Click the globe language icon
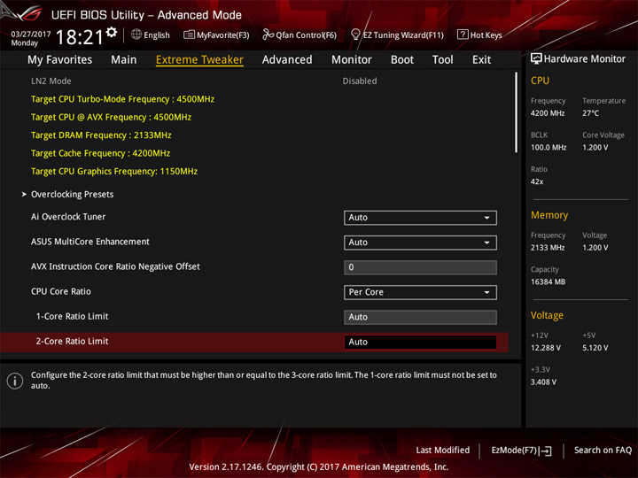 [136, 35]
